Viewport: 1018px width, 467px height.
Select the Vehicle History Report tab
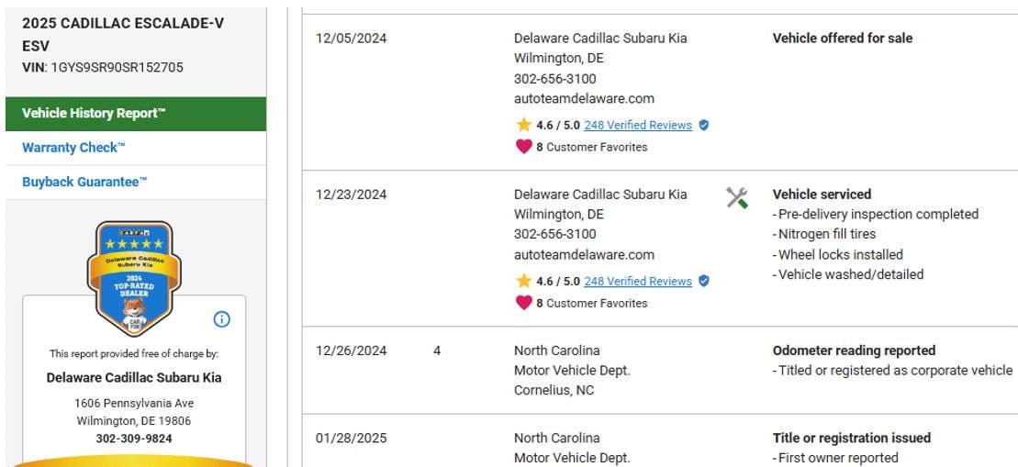click(95, 114)
